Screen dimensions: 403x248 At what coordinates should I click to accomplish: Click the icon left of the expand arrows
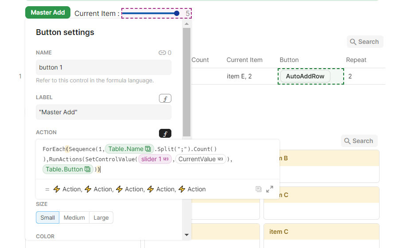coord(259,189)
